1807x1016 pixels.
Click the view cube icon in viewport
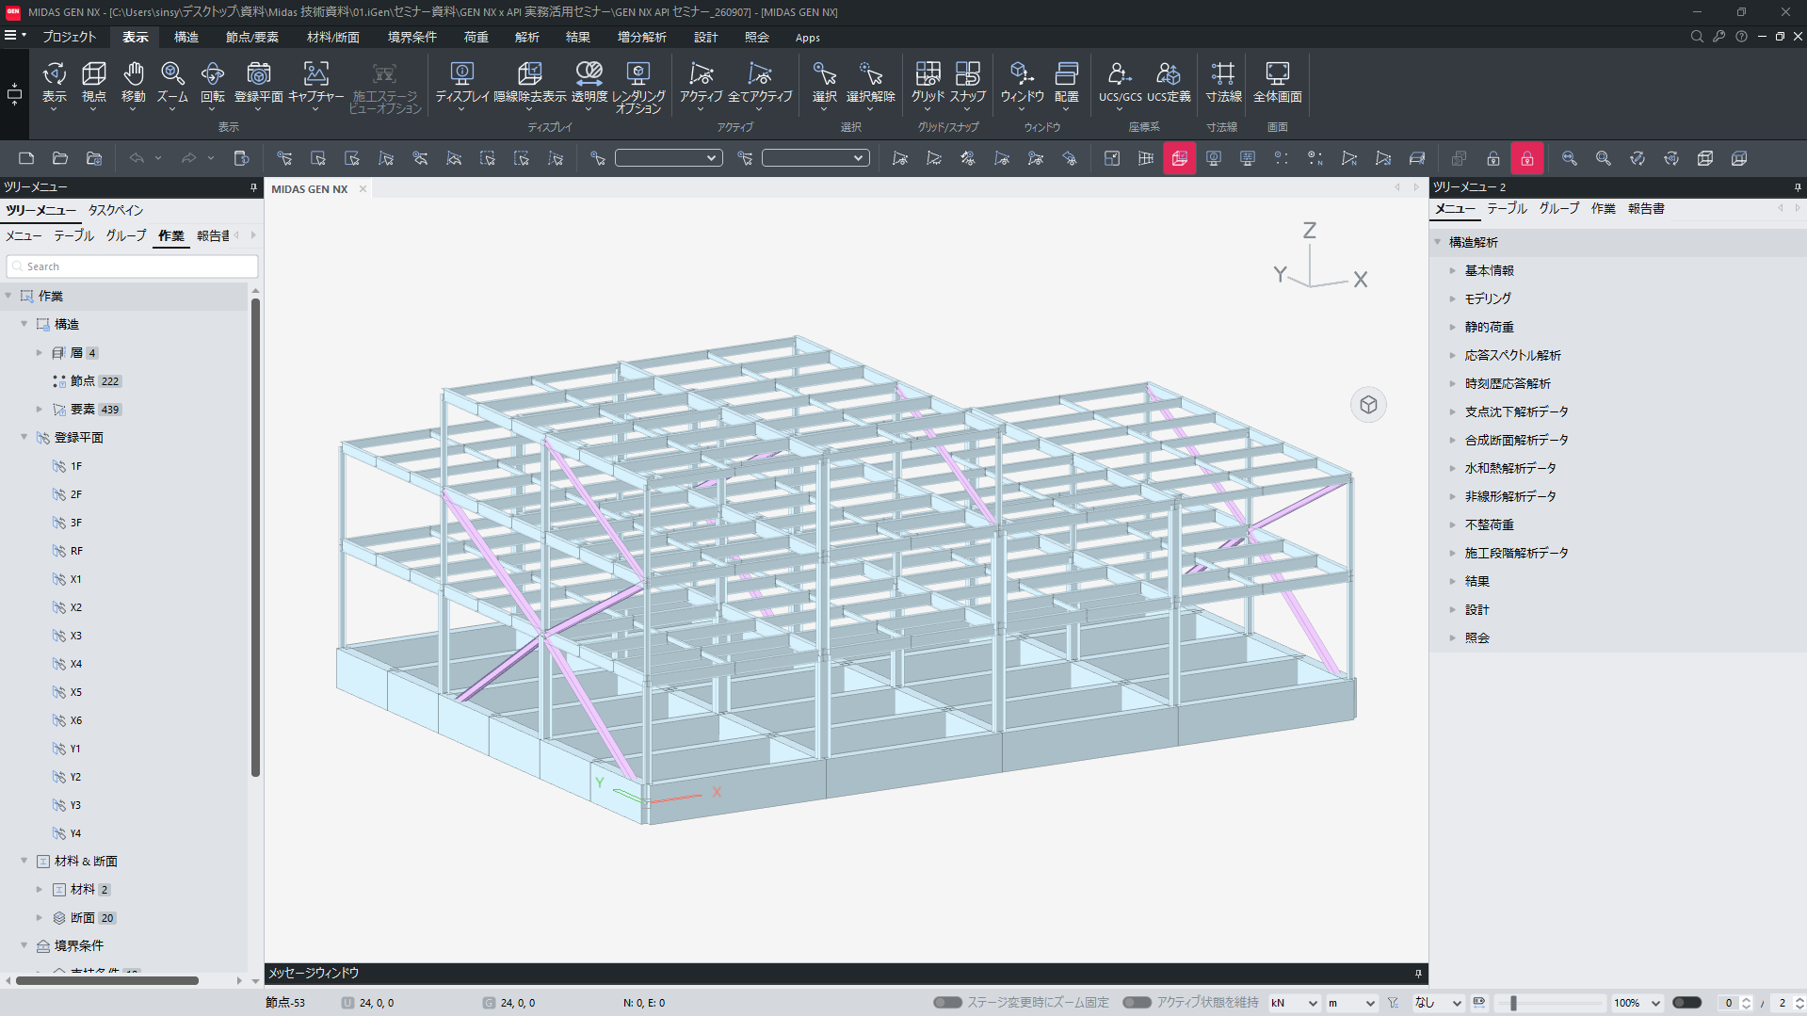click(1368, 405)
